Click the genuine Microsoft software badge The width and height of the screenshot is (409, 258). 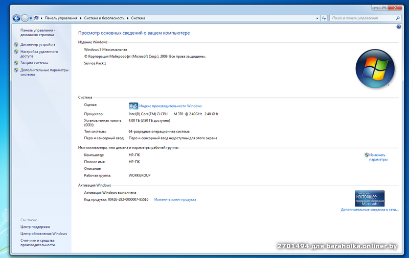(370, 198)
